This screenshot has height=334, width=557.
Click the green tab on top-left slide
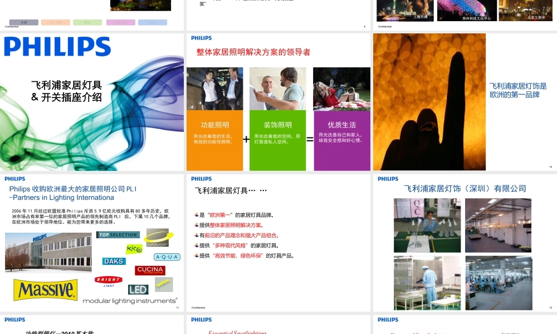pyautogui.click(x=87, y=22)
